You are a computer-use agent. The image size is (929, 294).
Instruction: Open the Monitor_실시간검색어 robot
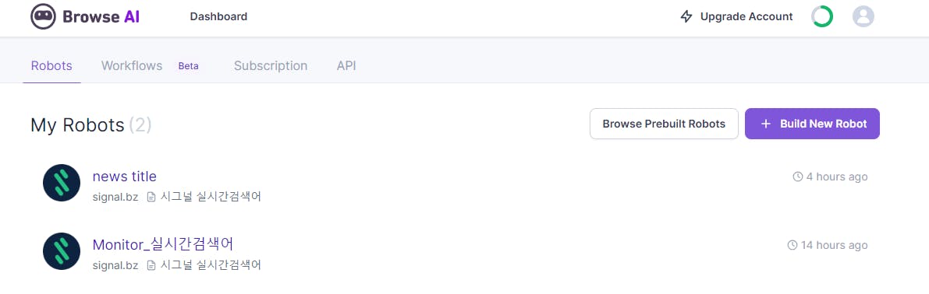pyautogui.click(x=163, y=243)
